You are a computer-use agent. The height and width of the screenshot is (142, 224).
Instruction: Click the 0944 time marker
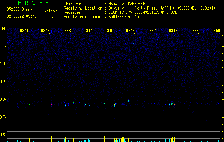(x=88, y=31)
